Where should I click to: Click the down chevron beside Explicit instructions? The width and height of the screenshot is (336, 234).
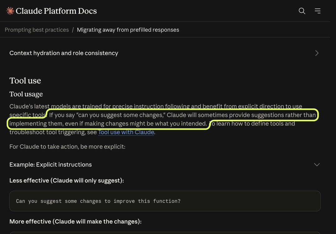(317, 164)
